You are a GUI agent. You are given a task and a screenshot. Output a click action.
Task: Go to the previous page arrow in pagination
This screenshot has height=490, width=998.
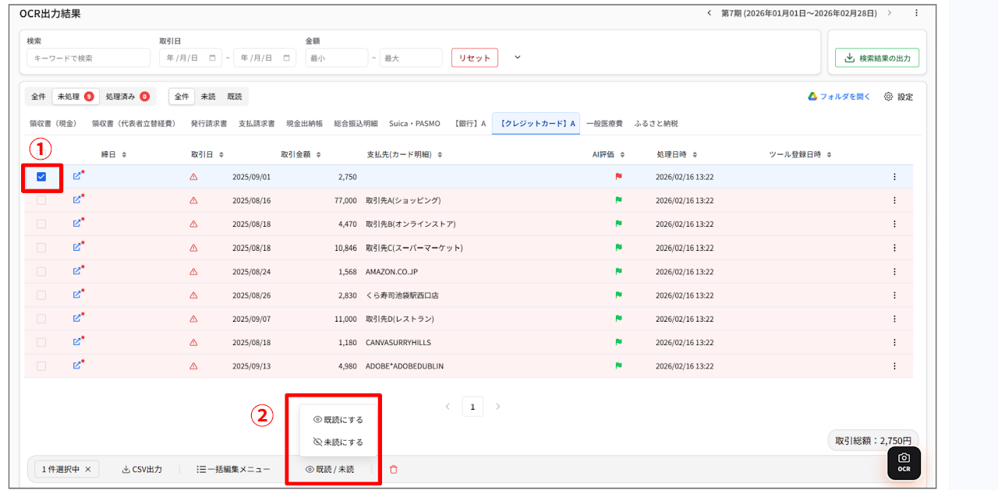pyautogui.click(x=448, y=406)
